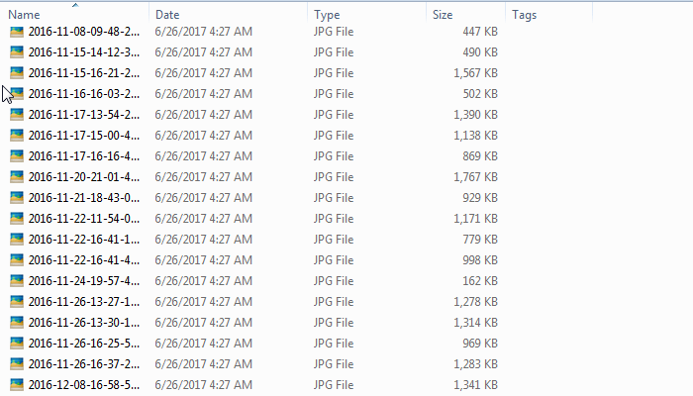The height and width of the screenshot is (396, 693).
Task: Select the 2016-11-08-09-48-2 file icon
Action: pyautogui.click(x=17, y=32)
